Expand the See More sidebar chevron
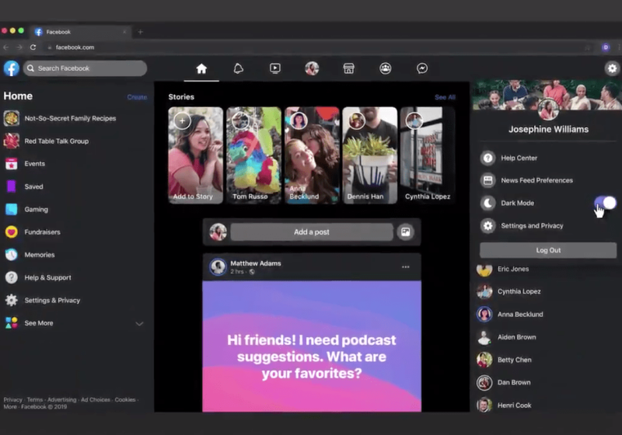 (140, 324)
